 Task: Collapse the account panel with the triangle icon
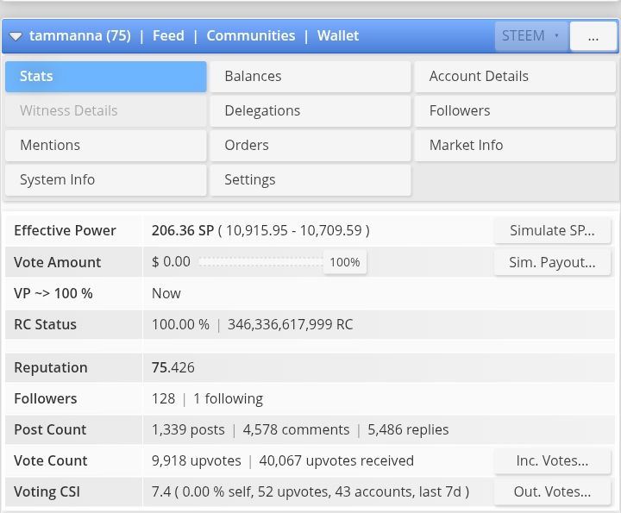click(16, 36)
